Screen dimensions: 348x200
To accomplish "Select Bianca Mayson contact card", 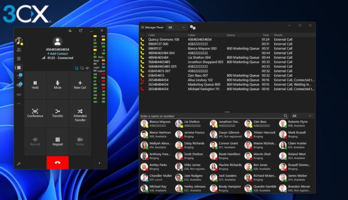I will coord(157,123).
